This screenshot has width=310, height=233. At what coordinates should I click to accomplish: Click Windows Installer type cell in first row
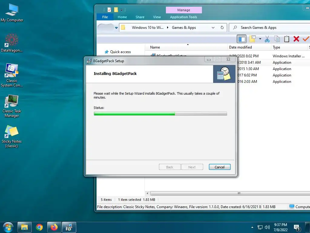point(289,56)
